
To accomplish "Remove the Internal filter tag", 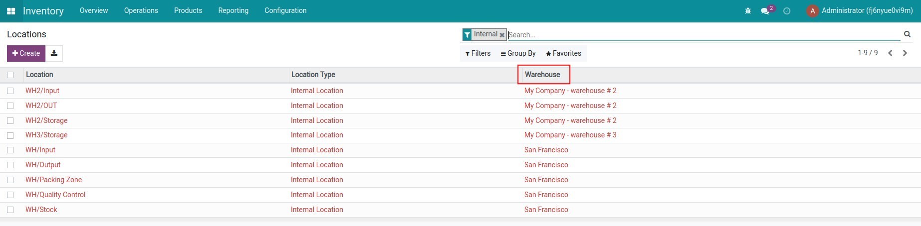I will pyautogui.click(x=502, y=35).
